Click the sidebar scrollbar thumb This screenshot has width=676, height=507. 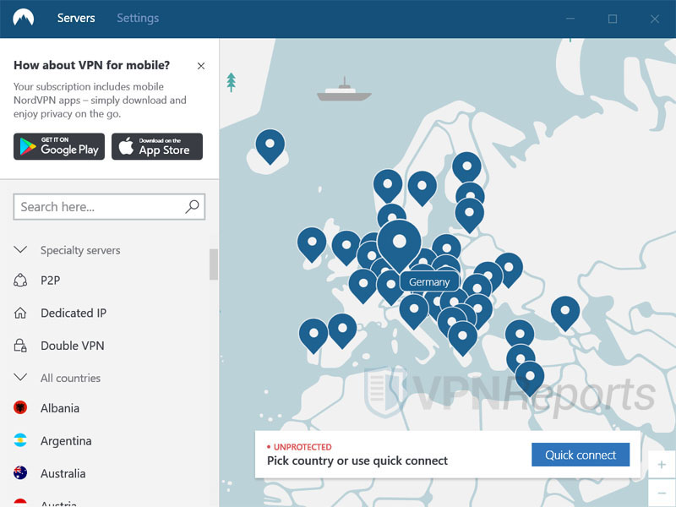coord(214,264)
